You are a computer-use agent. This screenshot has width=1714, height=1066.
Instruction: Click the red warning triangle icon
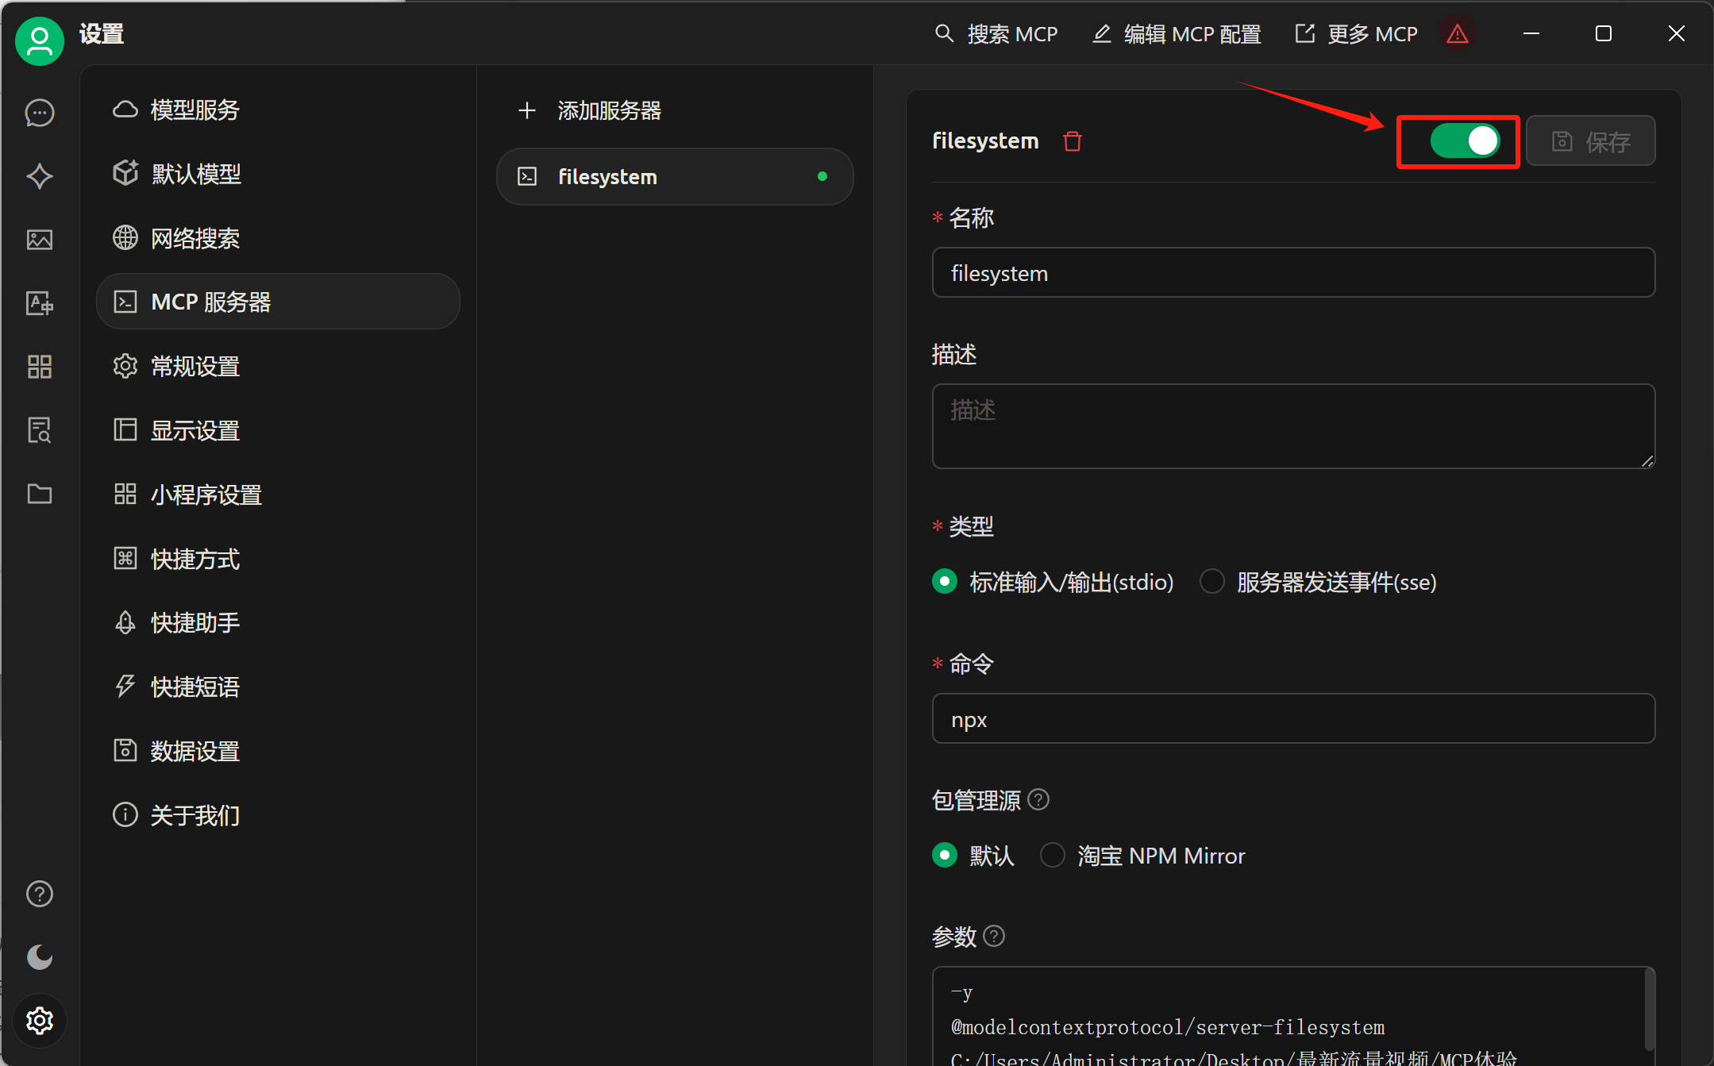[1458, 34]
